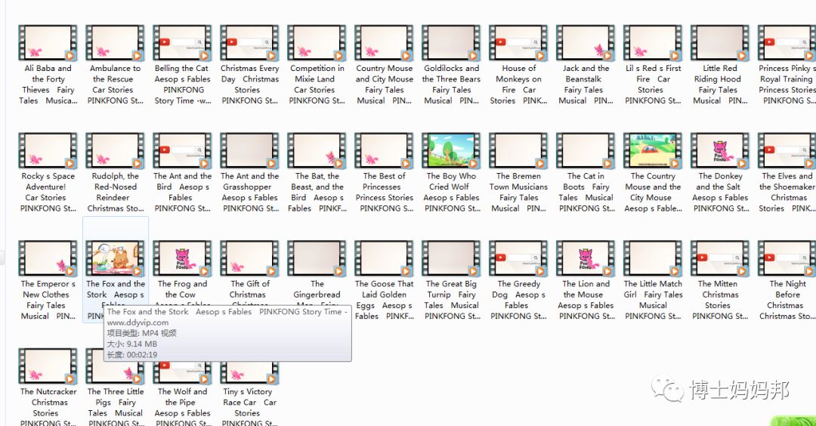Select the Ali Baba and the Forty Thieves video
Screen dimensions: 816x426
[x=48, y=42]
